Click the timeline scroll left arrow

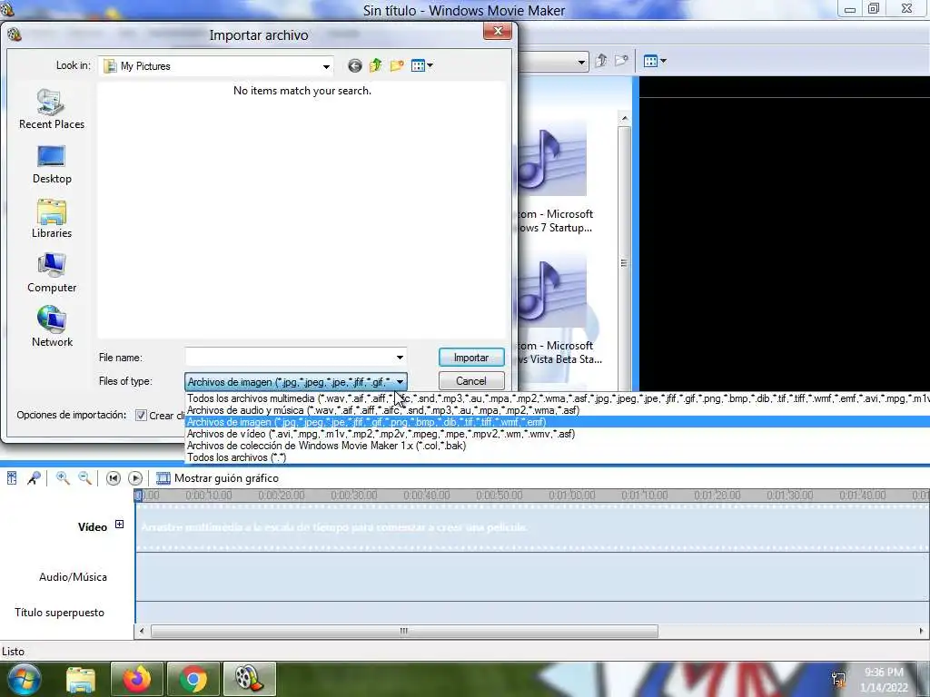click(x=141, y=632)
